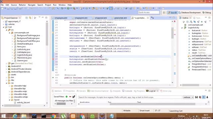Click error marker on line 37 gutter
The height and width of the screenshot is (119, 213).
(53, 59)
